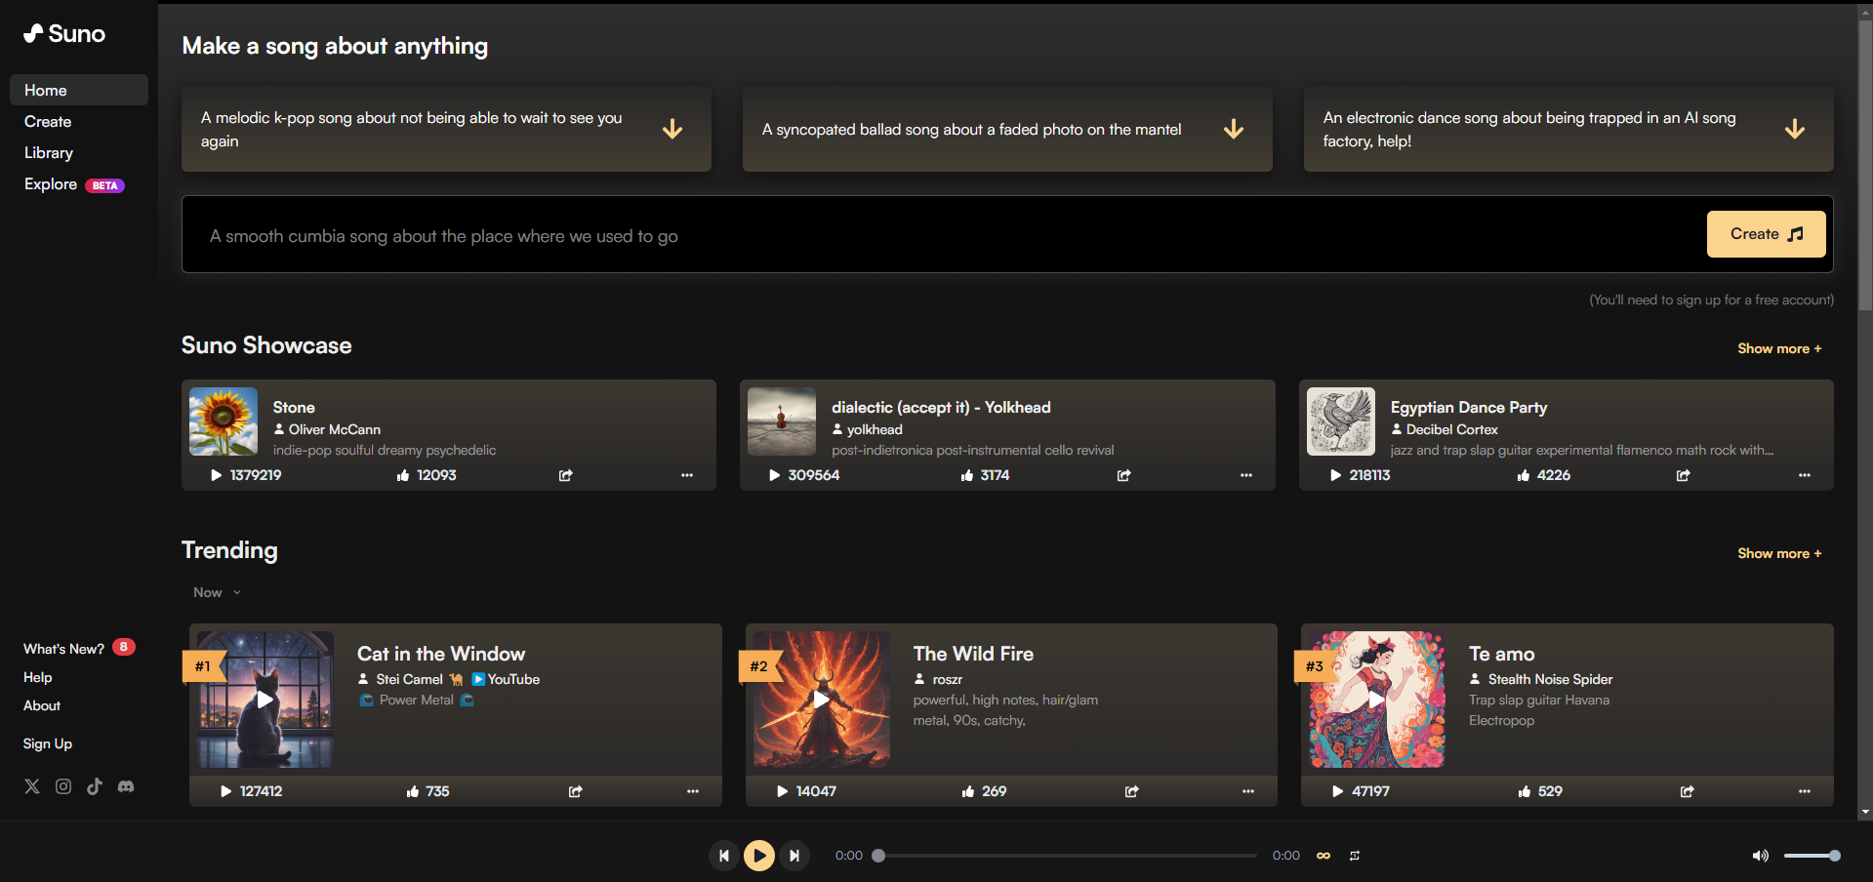Open Suno's Discord server

[x=126, y=786]
